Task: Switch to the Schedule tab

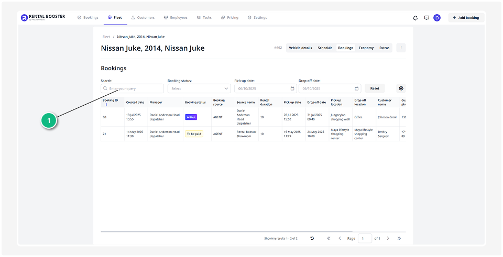Action: click(325, 48)
